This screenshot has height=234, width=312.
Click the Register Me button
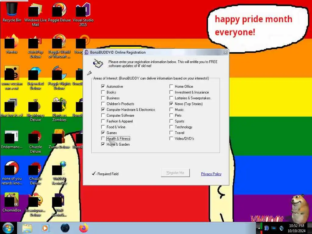(x=175, y=173)
